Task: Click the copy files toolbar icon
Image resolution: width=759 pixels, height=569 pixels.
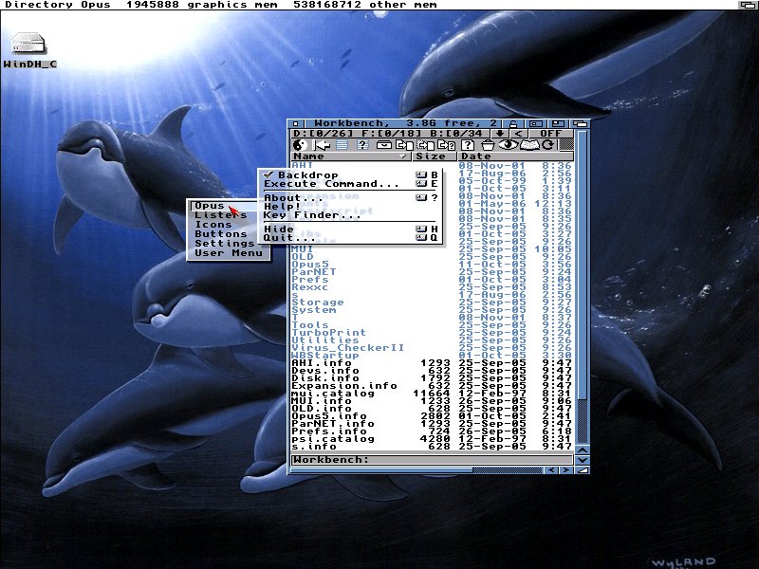Action: [x=404, y=145]
